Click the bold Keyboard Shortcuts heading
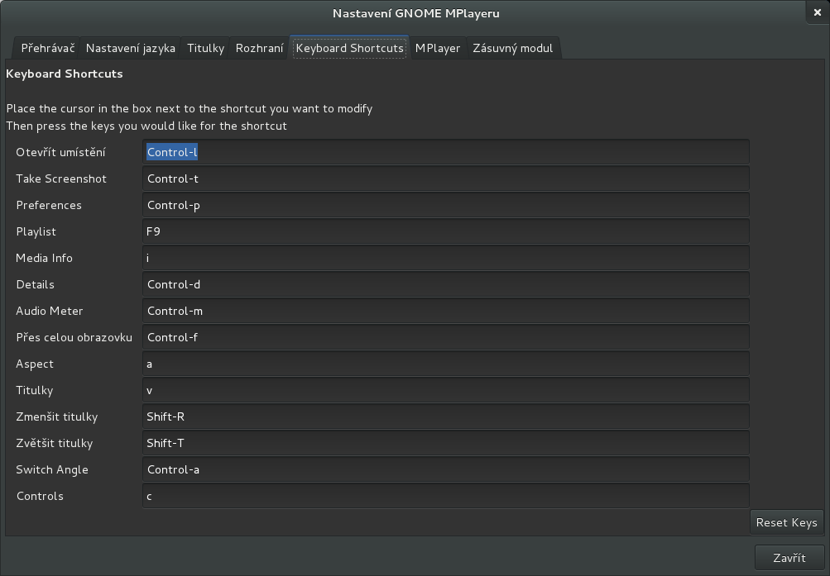The width and height of the screenshot is (830, 576). click(x=64, y=74)
